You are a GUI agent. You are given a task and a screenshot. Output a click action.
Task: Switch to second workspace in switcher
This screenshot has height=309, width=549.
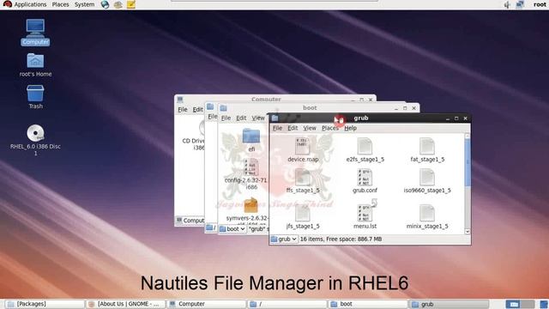pos(528,304)
